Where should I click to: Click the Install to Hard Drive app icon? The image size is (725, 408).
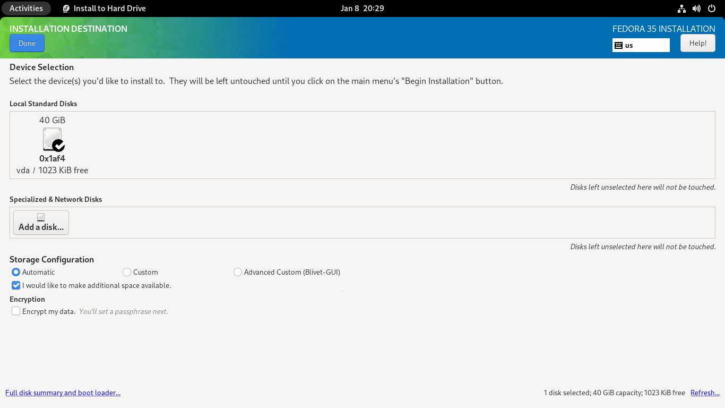coord(66,8)
